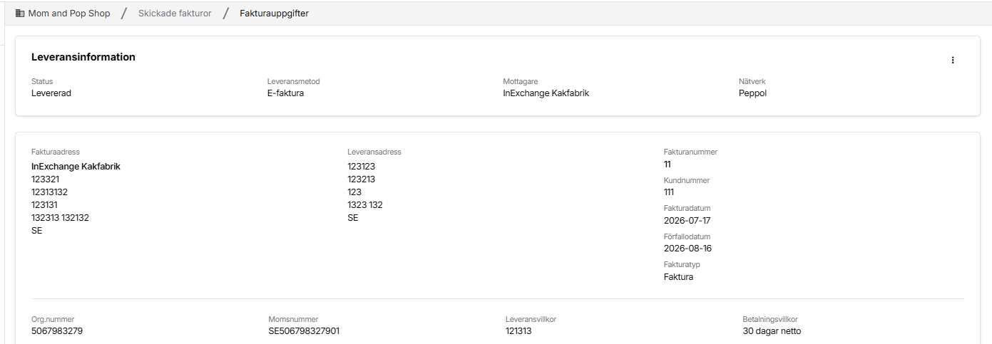Click delivery address line 123123
The width and height of the screenshot is (992, 344).
coord(362,166)
